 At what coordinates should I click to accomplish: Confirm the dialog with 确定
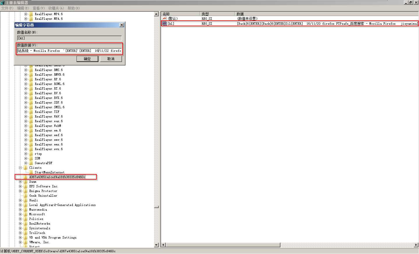[x=87, y=59]
